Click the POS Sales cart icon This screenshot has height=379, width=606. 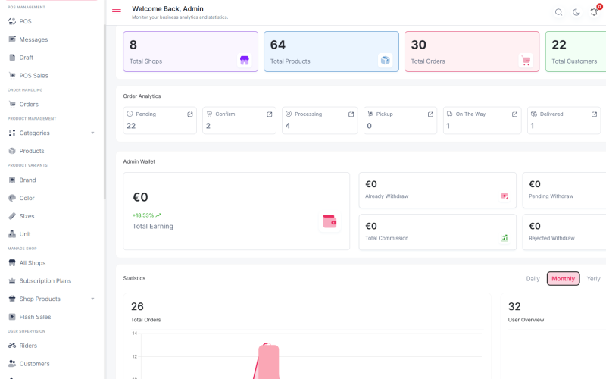tap(12, 75)
